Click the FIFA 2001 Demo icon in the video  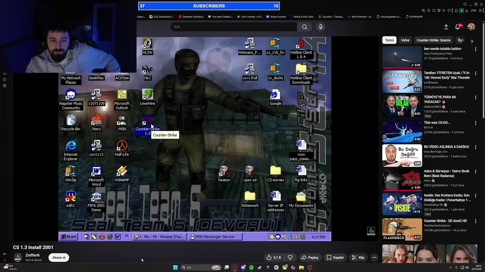[x=96, y=202]
